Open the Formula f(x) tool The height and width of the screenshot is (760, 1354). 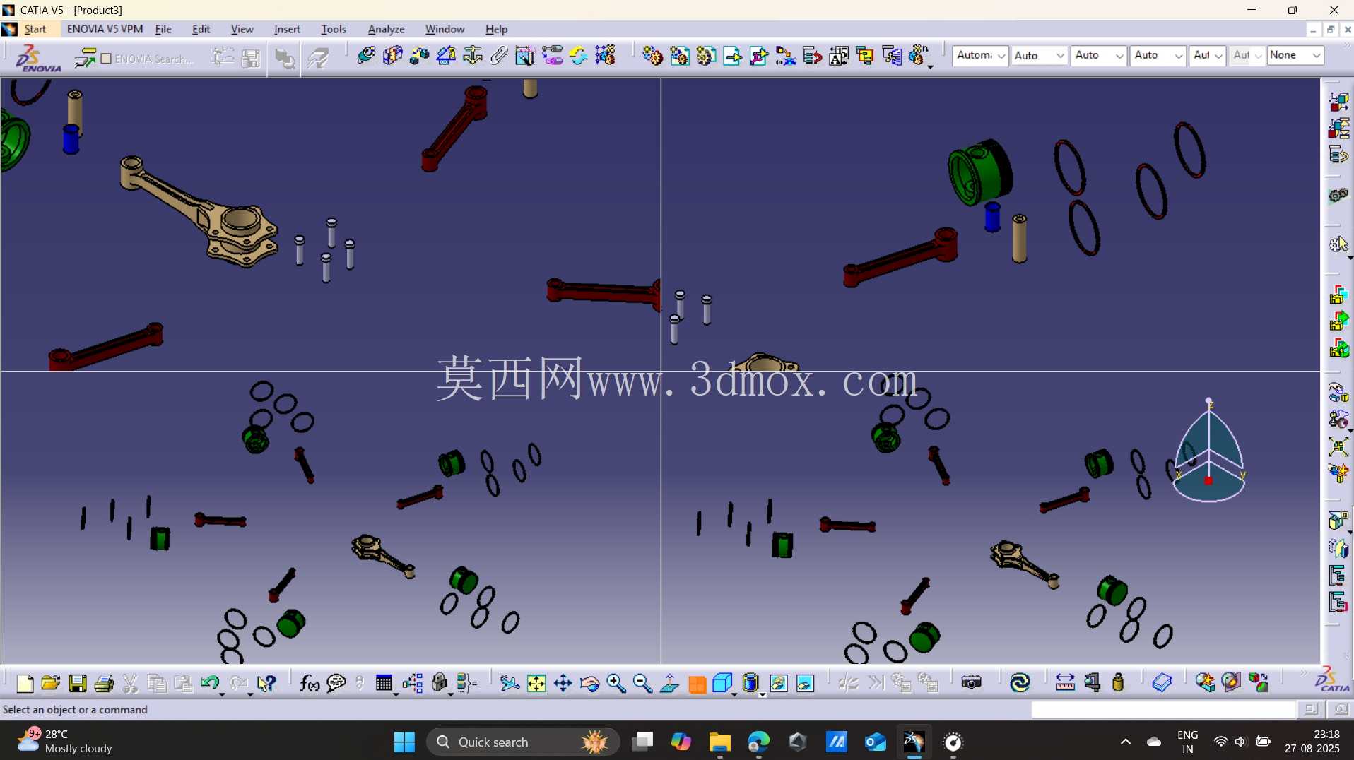coord(310,683)
